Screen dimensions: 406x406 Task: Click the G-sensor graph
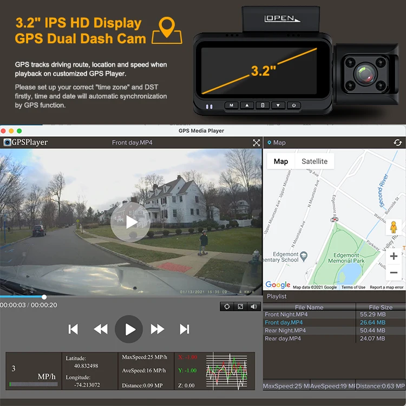point(227,371)
